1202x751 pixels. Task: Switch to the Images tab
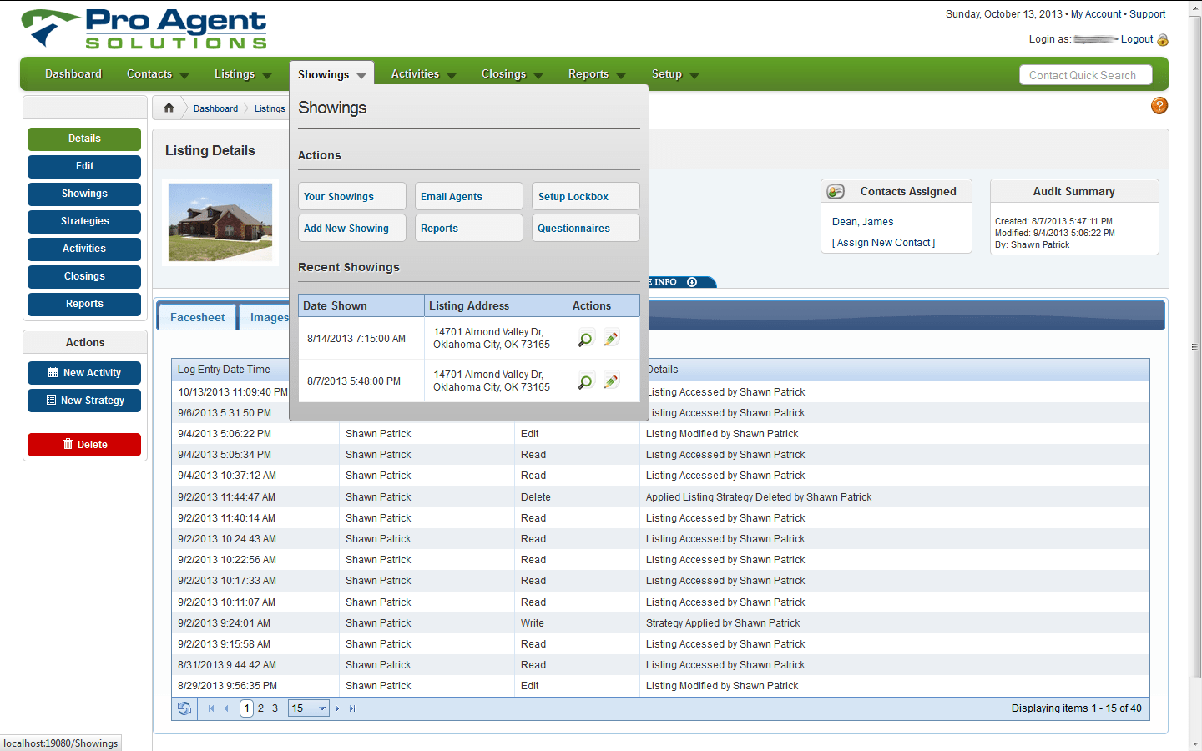pyautogui.click(x=268, y=317)
